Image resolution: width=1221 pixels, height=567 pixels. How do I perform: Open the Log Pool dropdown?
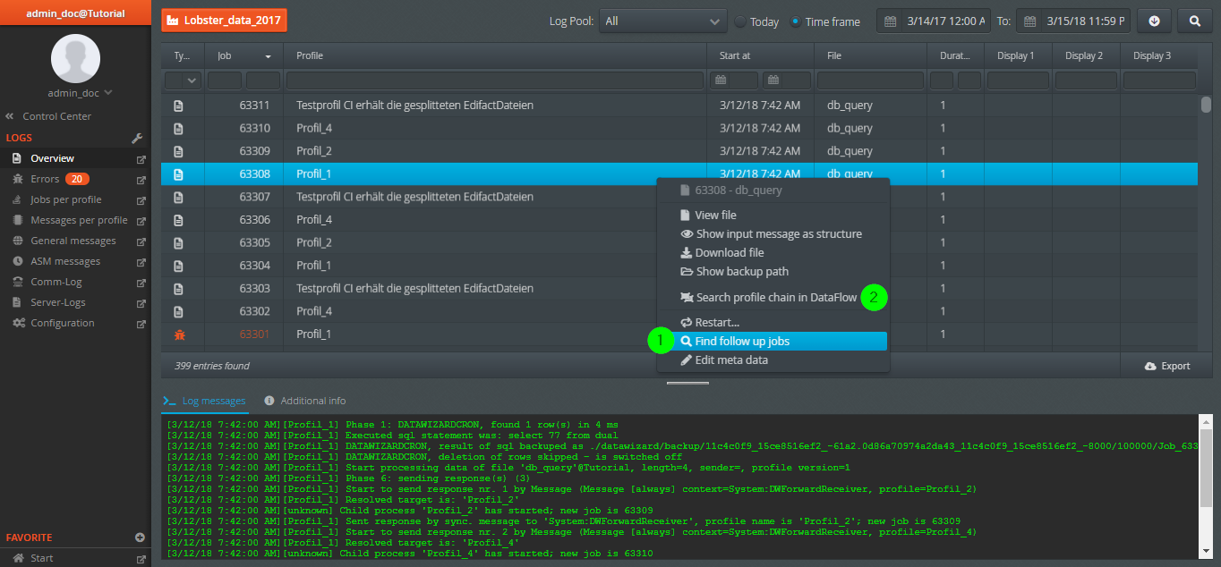[x=662, y=21]
